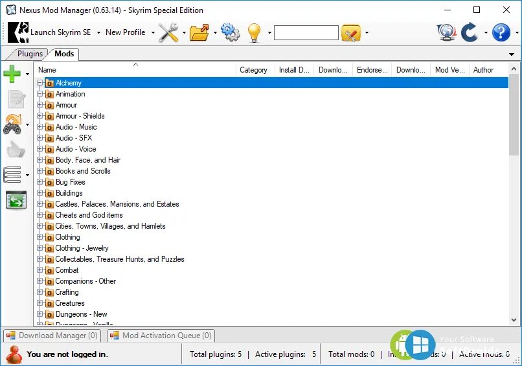Click the notepad edit mod icon
This screenshot has width=522, height=366.
(x=16, y=99)
